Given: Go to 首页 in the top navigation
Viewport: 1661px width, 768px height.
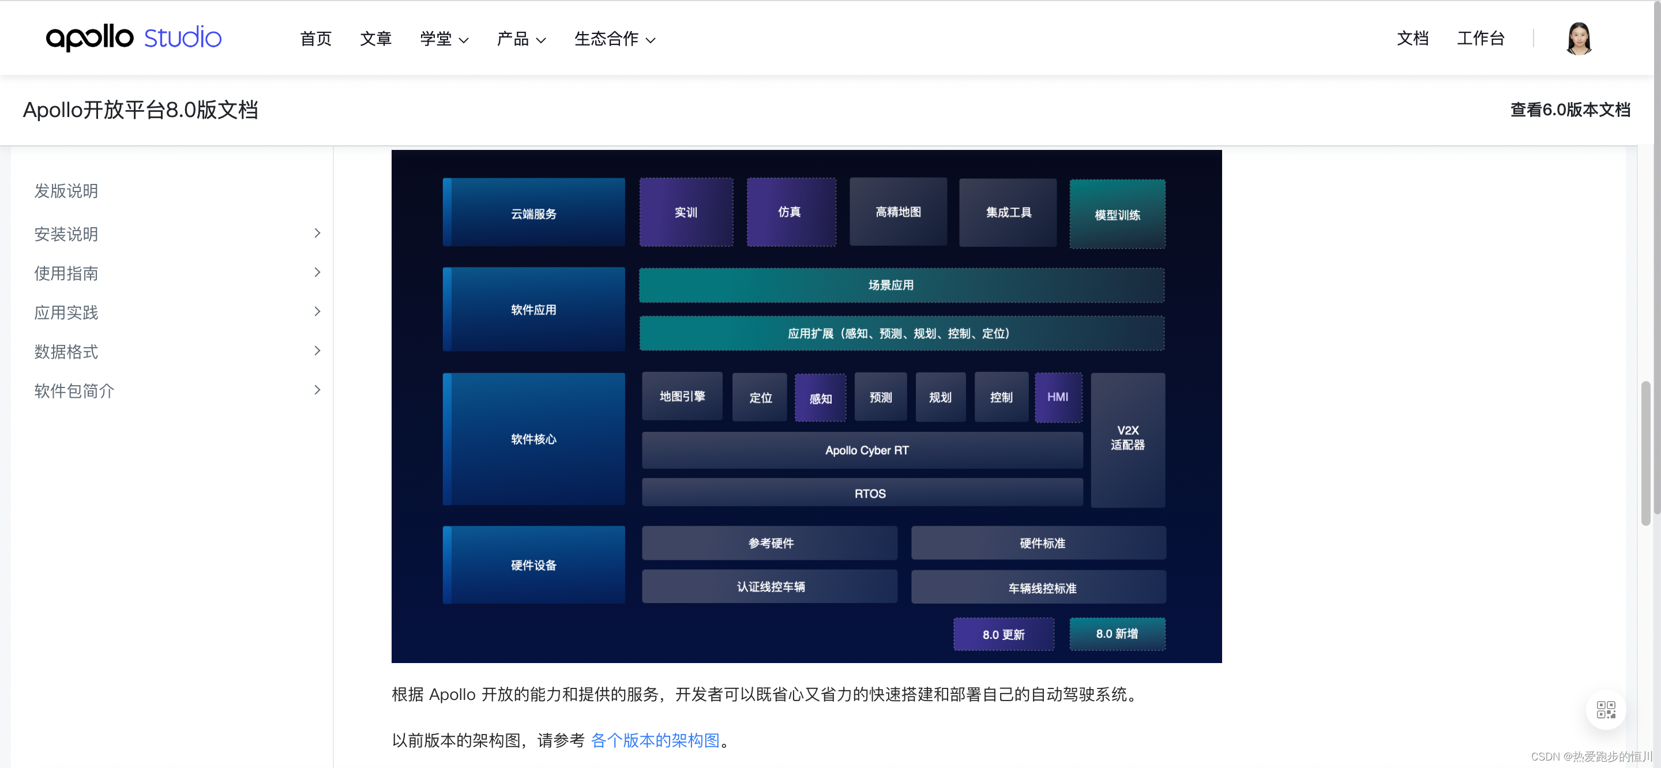Looking at the screenshot, I should point(315,39).
